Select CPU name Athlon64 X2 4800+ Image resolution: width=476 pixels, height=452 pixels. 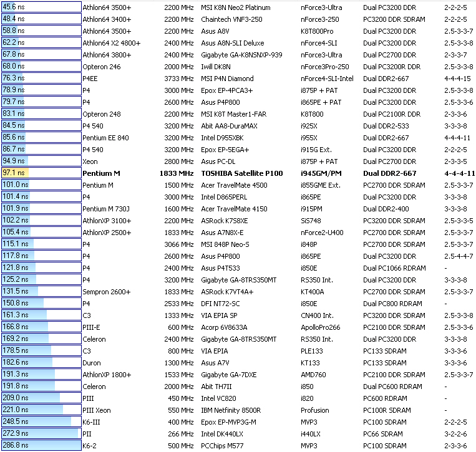click(112, 43)
